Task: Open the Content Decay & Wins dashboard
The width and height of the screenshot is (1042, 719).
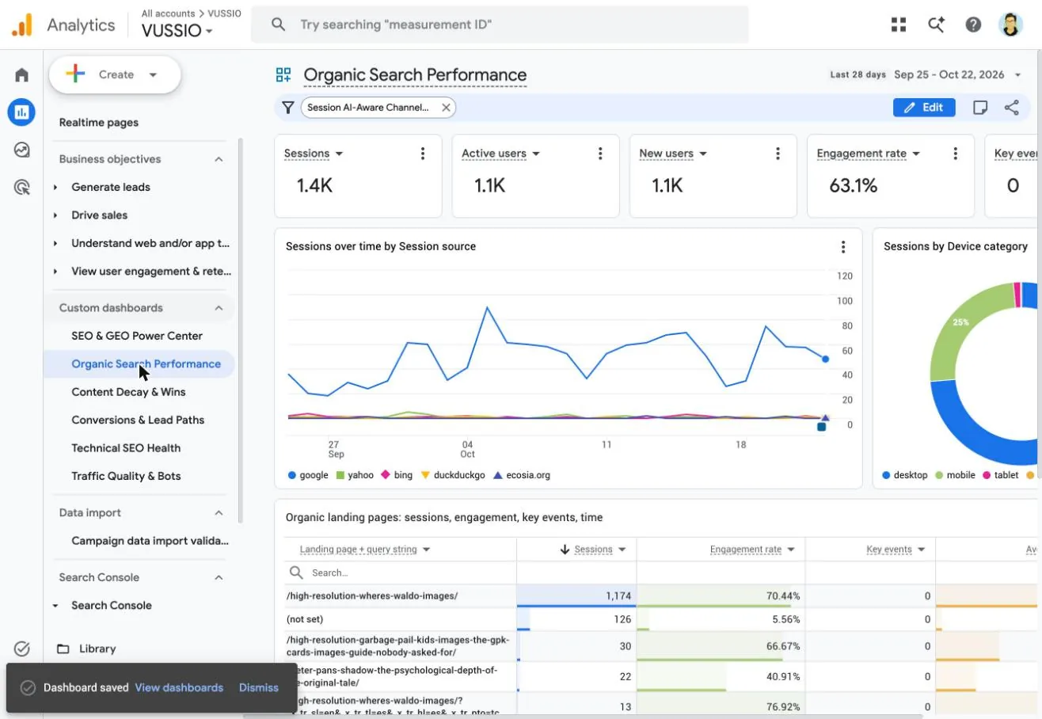Action: tap(128, 392)
